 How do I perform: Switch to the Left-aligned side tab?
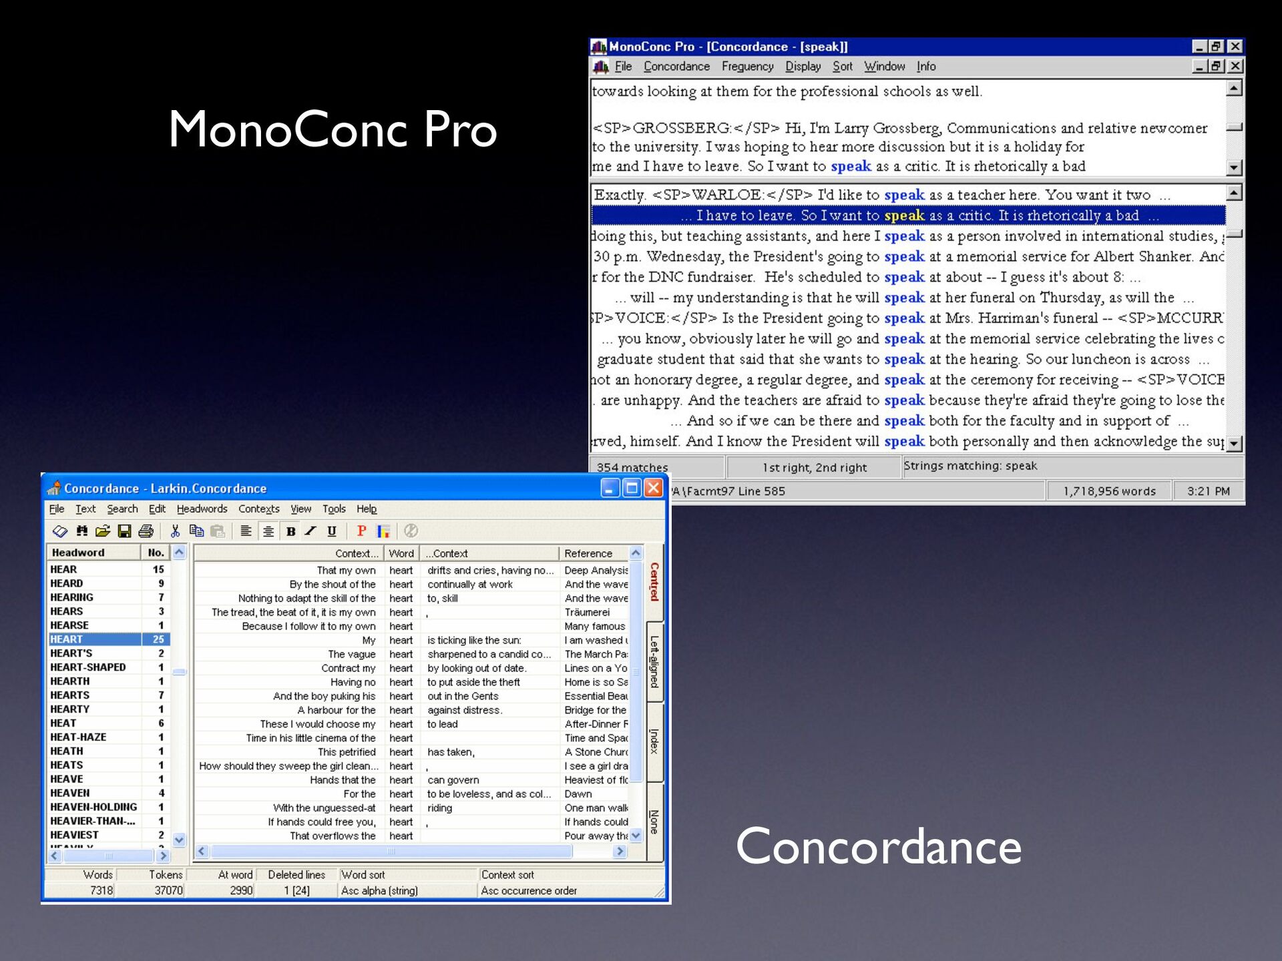654,662
